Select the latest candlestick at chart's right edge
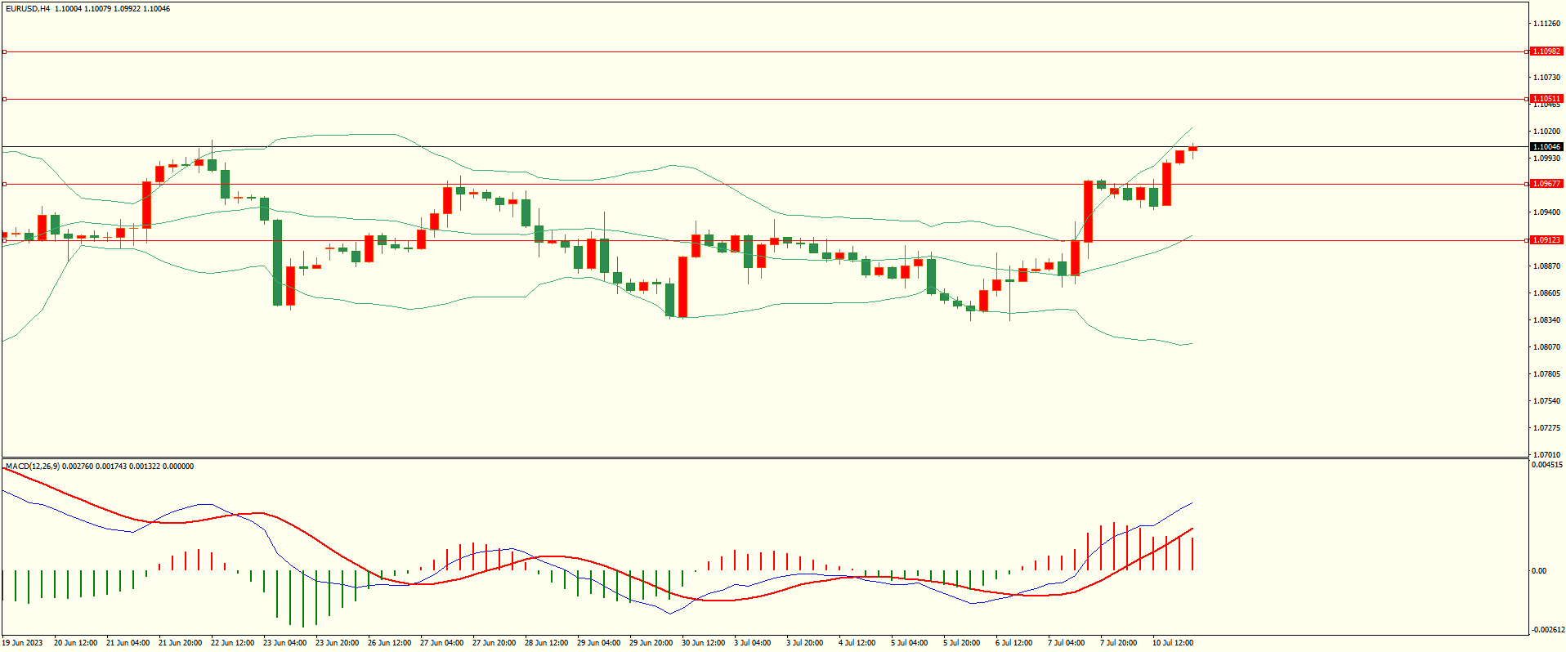 click(1192, 149)
